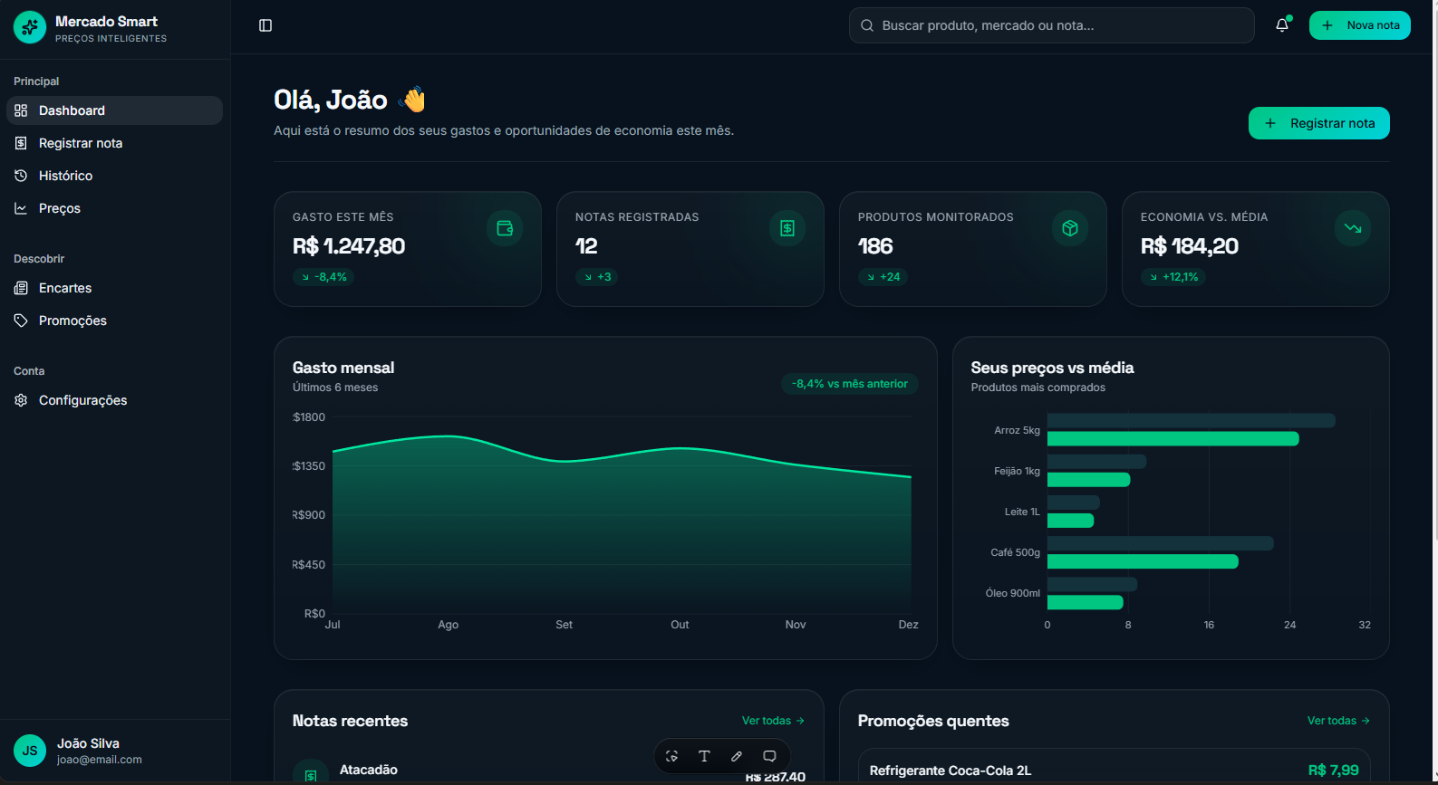Click the Encartes newspaper icon
This screenshot has width=1438, height=785.
(x=21, y=288)
